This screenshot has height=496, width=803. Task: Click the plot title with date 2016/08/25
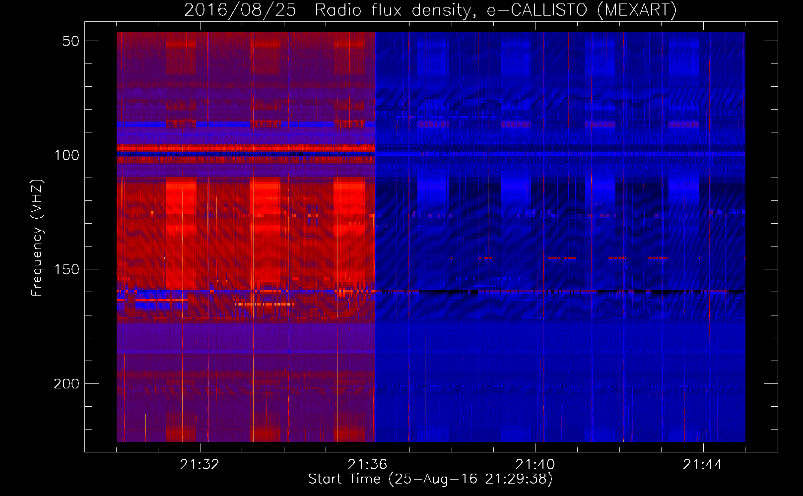[x=430, y=10]
